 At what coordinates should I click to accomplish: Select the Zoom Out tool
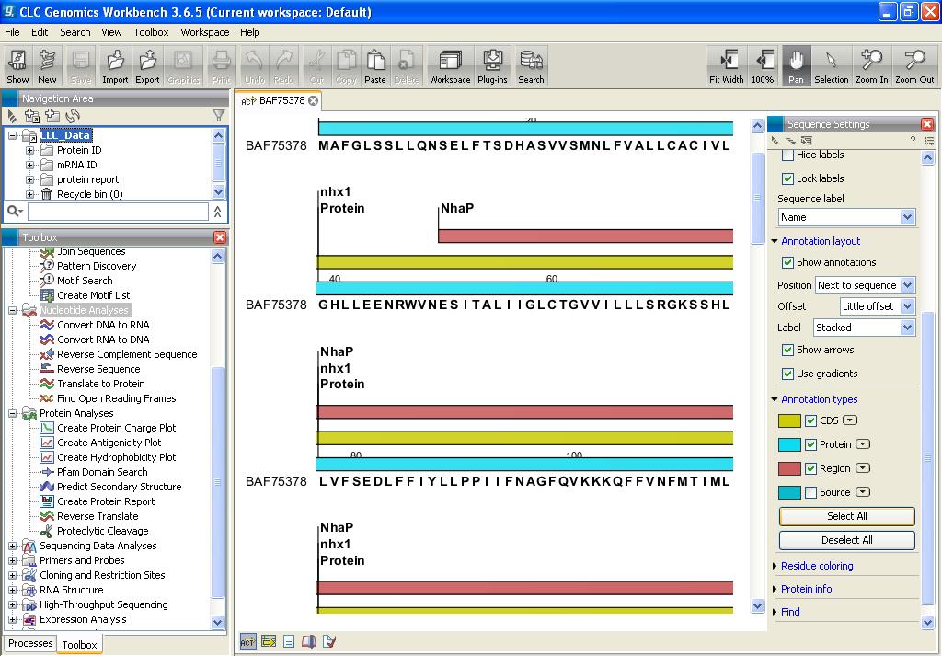click(913, 66)
